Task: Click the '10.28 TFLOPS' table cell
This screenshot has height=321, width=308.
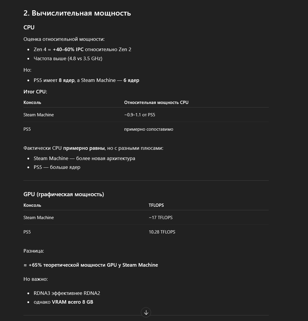Action: (162, 232)
